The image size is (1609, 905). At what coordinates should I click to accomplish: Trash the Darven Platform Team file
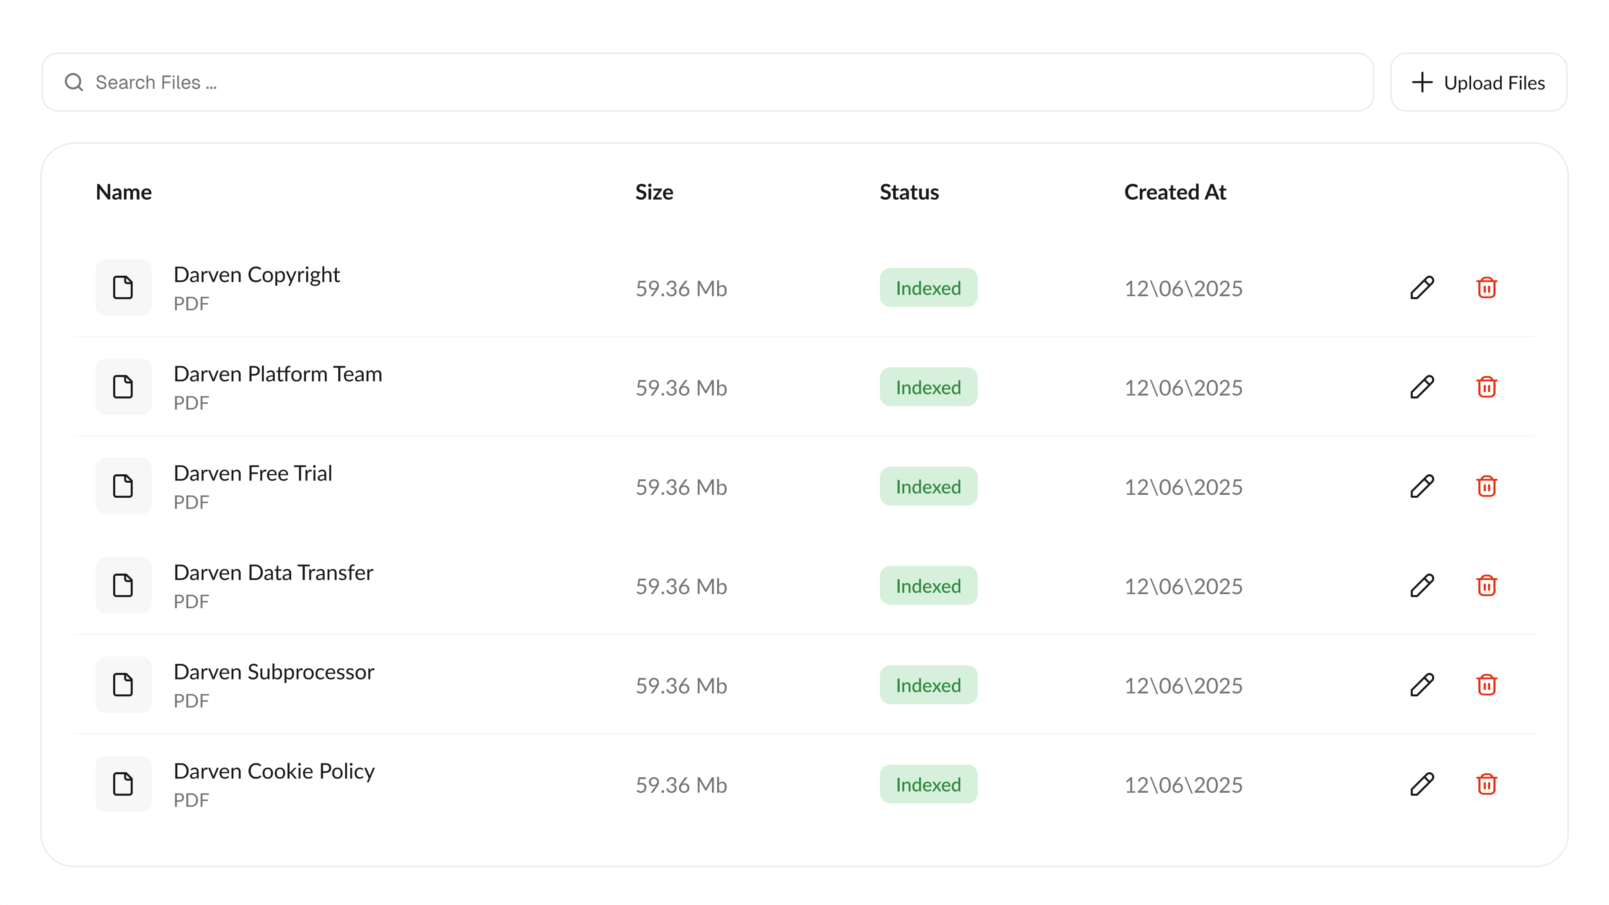(1487, 387)
